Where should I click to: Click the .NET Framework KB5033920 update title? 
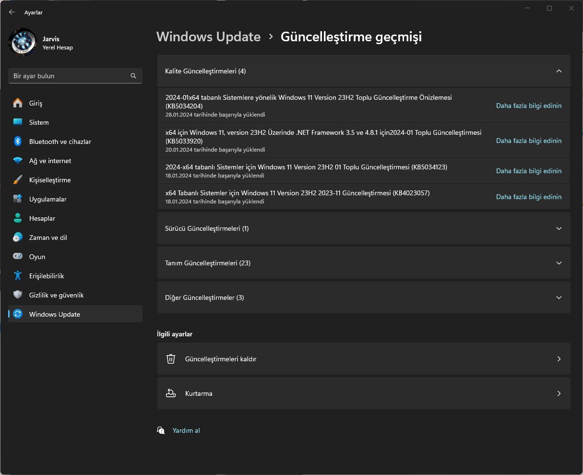click(x=323, y=137)
